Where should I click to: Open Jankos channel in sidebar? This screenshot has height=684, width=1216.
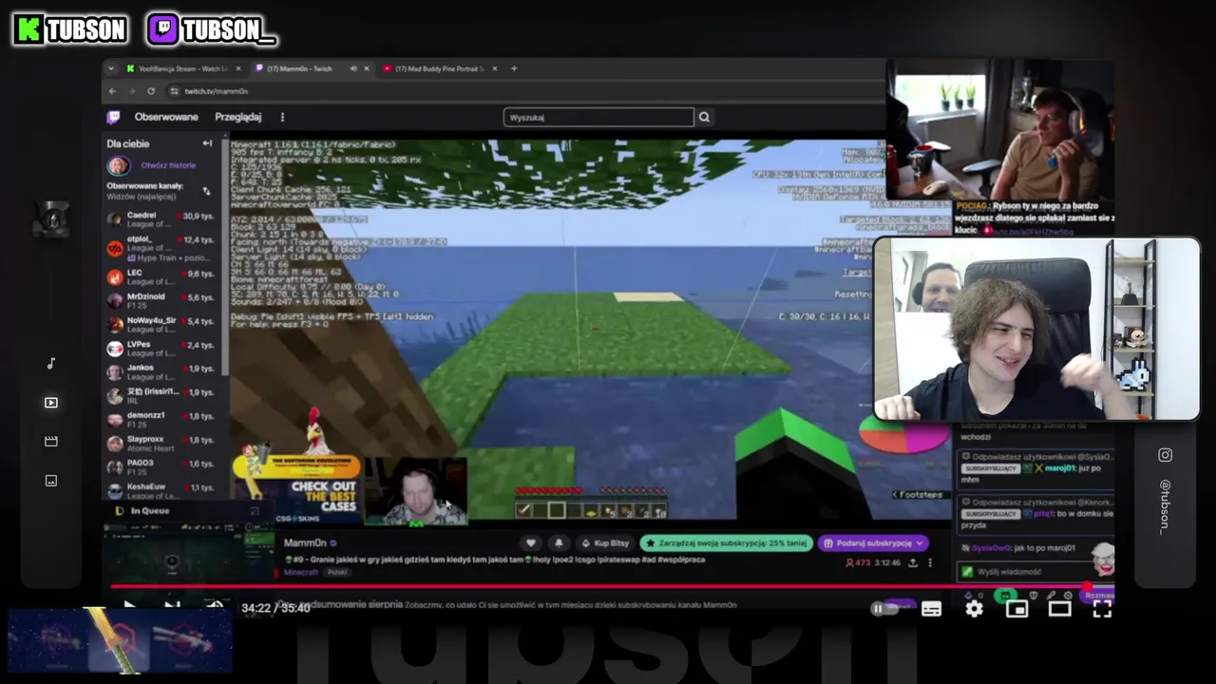[161, 372]
